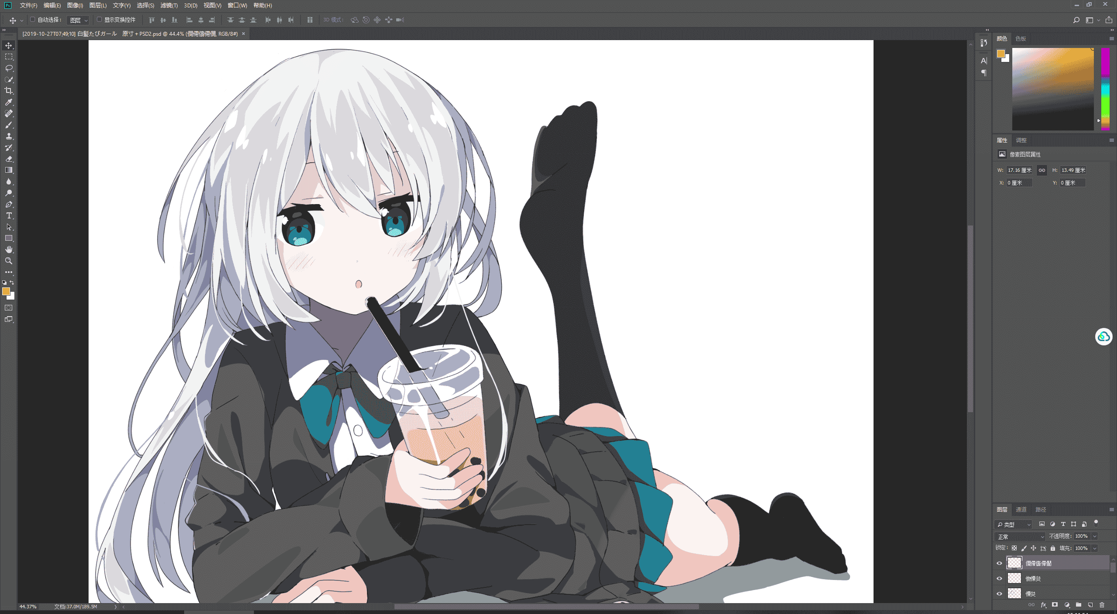The width and height of the screenshot is (1117, 614).
Task: Hide the second layer 恸慄炃 via eye icon
Action: click(1000, 578)
